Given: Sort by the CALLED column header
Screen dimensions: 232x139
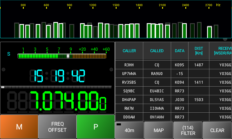Looking at the screenshot, I should [x=157, y=51].
